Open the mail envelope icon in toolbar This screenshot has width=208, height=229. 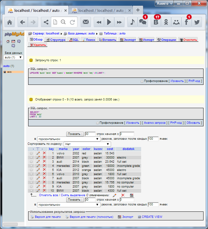coord(85,22)
